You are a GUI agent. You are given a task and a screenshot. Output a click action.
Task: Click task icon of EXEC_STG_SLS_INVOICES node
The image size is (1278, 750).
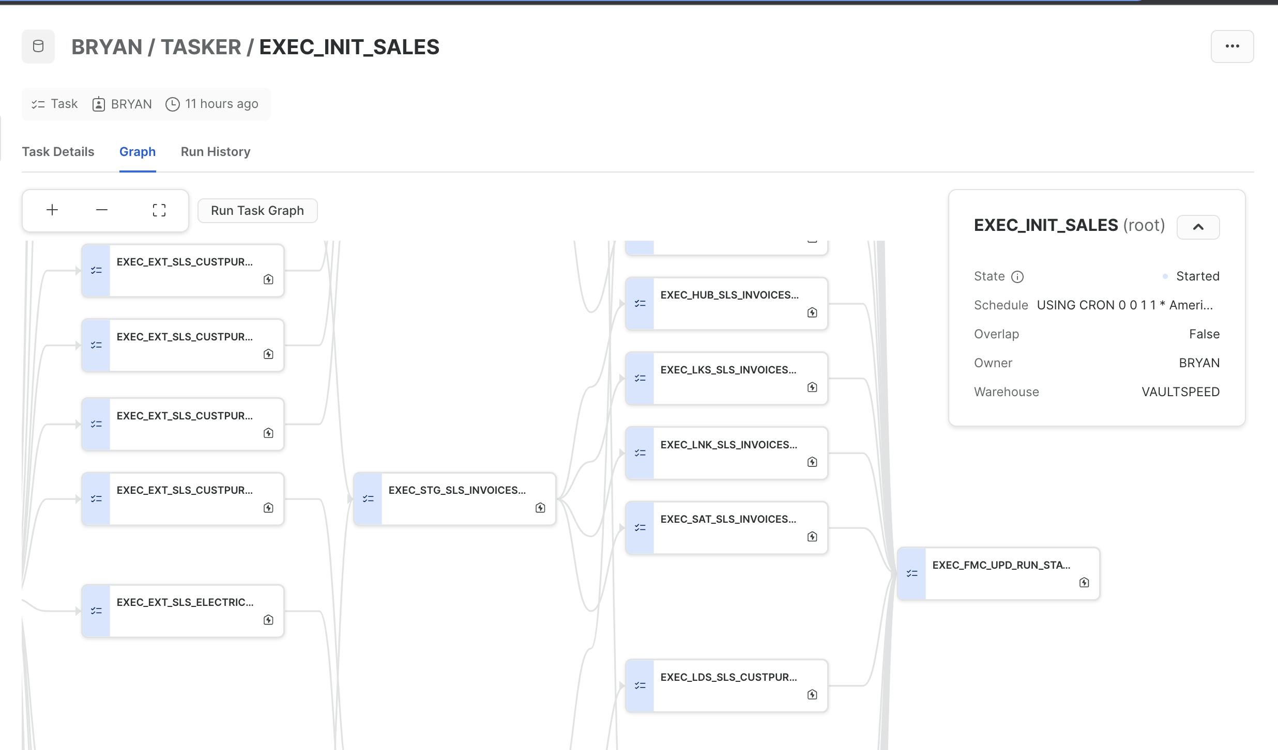[x=368, y=498]
